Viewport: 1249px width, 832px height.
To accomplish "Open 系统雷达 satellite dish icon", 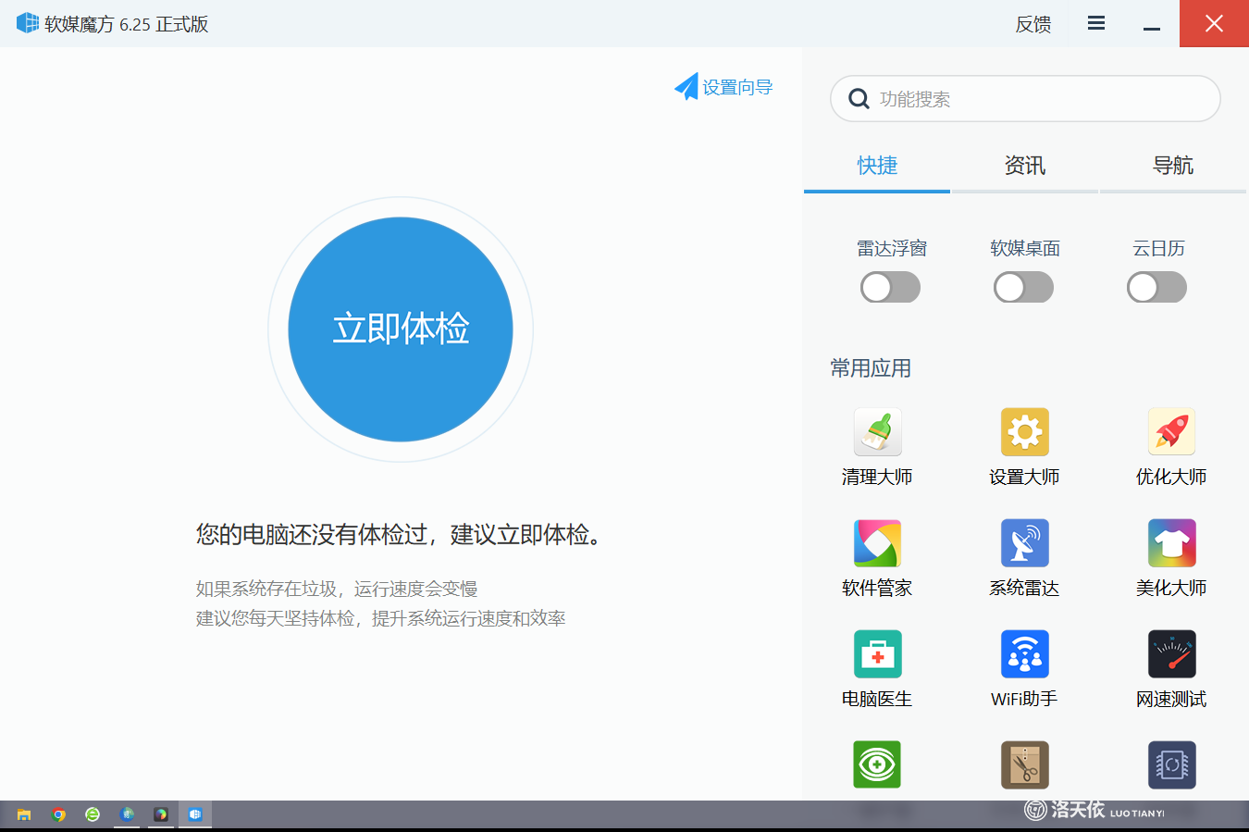I will (x=1024, y=542).
